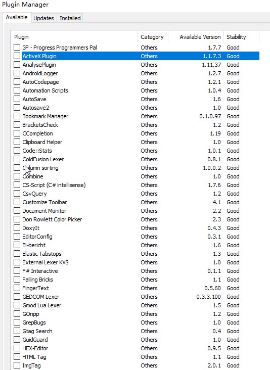Screen dimensions: 270x370
Task: Click the GEDCOM Lexer plugin name
Action: [x=41, y=297]
